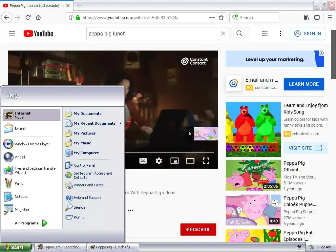
Task: Click the Windows start button
Action: pyautogui.click(x=16, y=247)
